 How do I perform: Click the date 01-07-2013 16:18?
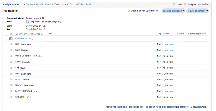point(36,29)
